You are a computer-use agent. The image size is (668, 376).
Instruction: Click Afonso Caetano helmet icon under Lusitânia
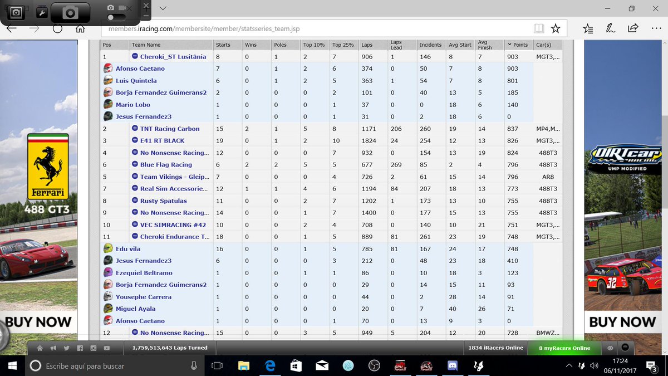[x=109, y=69]
